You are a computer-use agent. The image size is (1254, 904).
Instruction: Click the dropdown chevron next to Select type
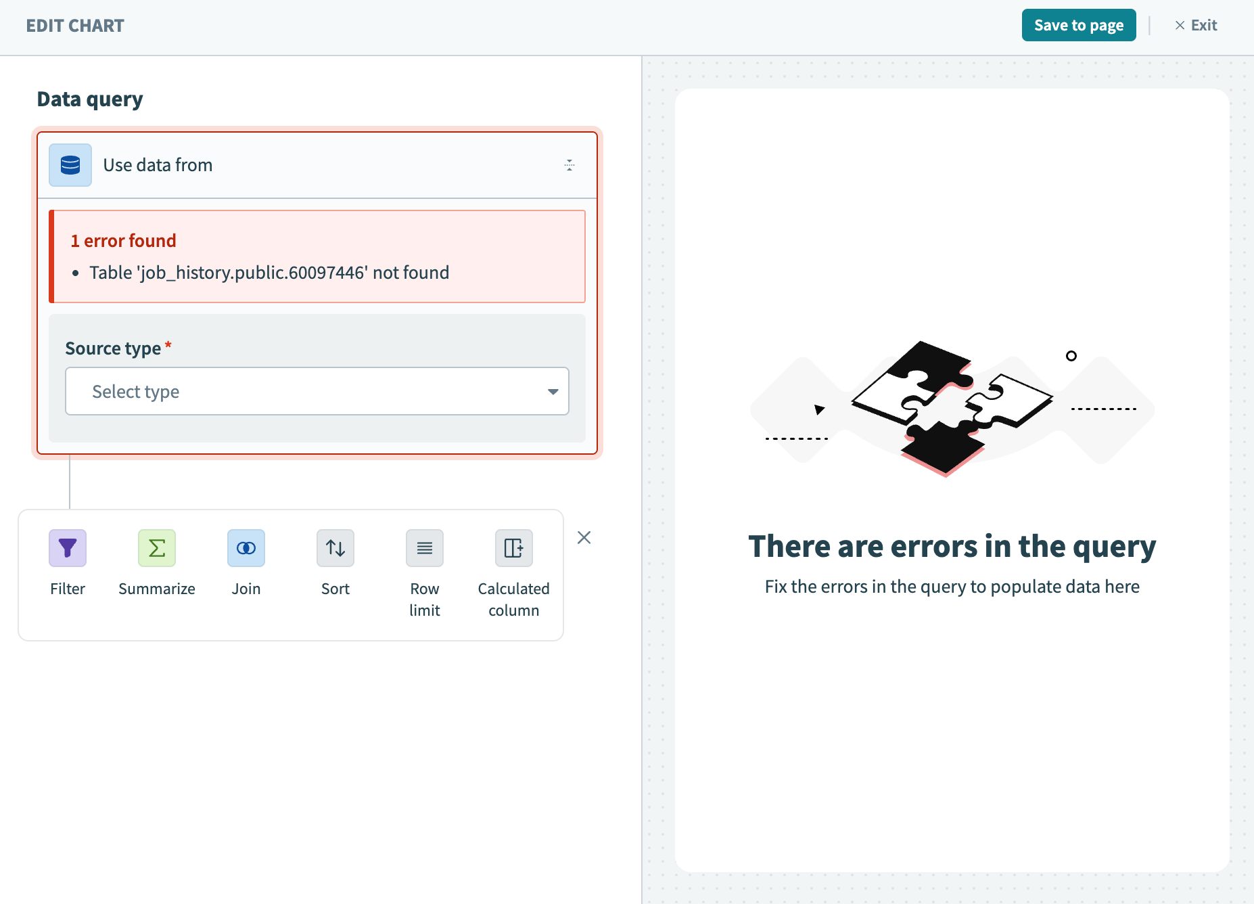[553, 391]
